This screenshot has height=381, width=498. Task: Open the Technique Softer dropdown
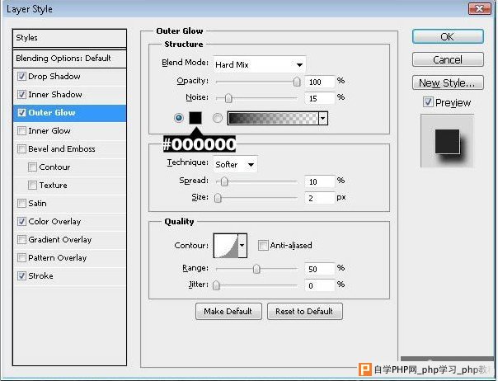[x=235, y=164]
